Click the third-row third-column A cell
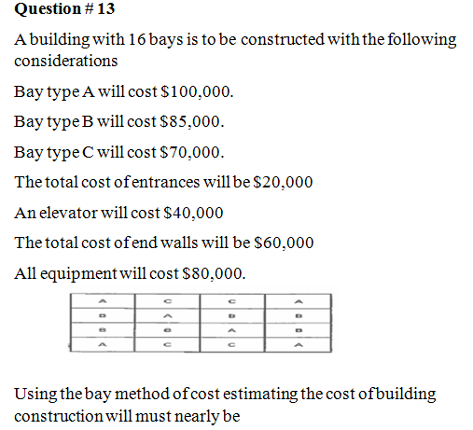Image resolution: width=473 pixels, height=430 pixels. [x=232, y=330]
